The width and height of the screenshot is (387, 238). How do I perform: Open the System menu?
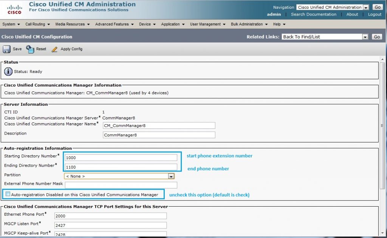click(x=11, y=24)
